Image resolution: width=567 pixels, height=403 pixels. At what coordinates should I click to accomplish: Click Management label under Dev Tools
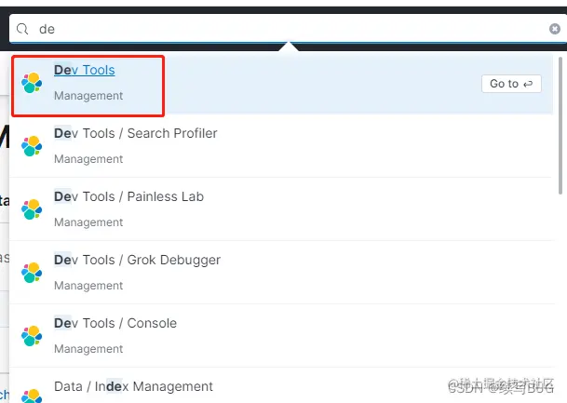[x=88, y=96]
